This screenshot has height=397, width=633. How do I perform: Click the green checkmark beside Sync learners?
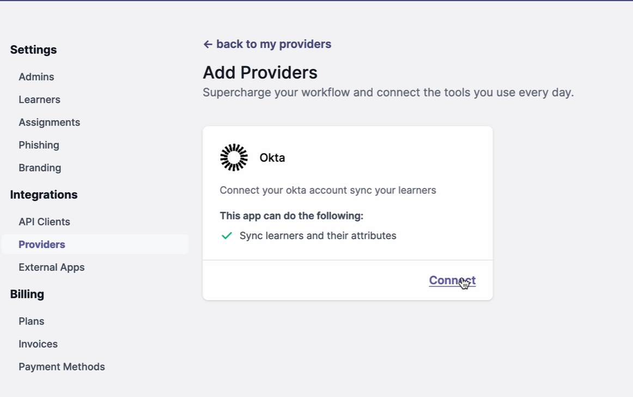227,236
